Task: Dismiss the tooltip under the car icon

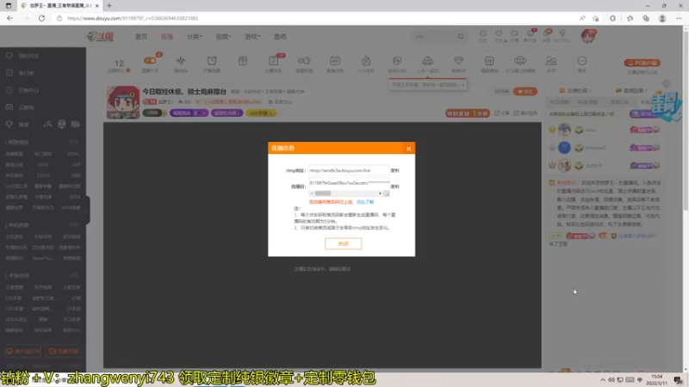Action: (462, 84)
